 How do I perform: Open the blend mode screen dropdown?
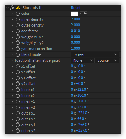click(x=95, y=54)
